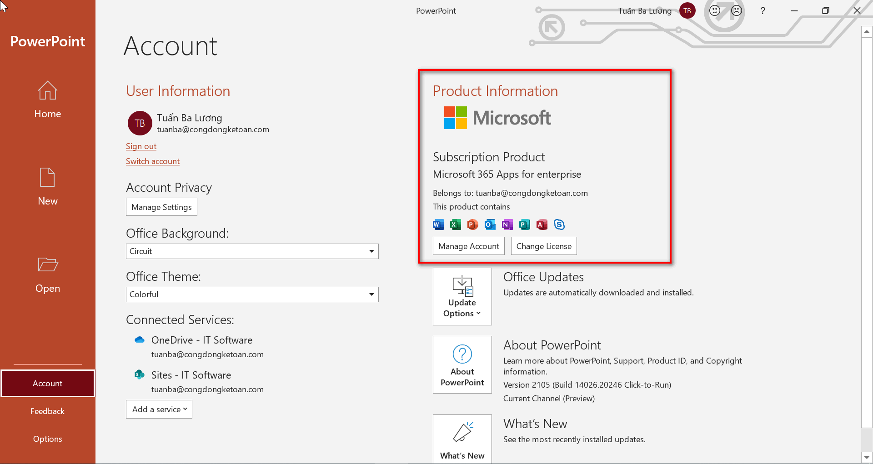Click the Switch account link
This screenshot has width=873, height=464.
(x=153, y=161)
